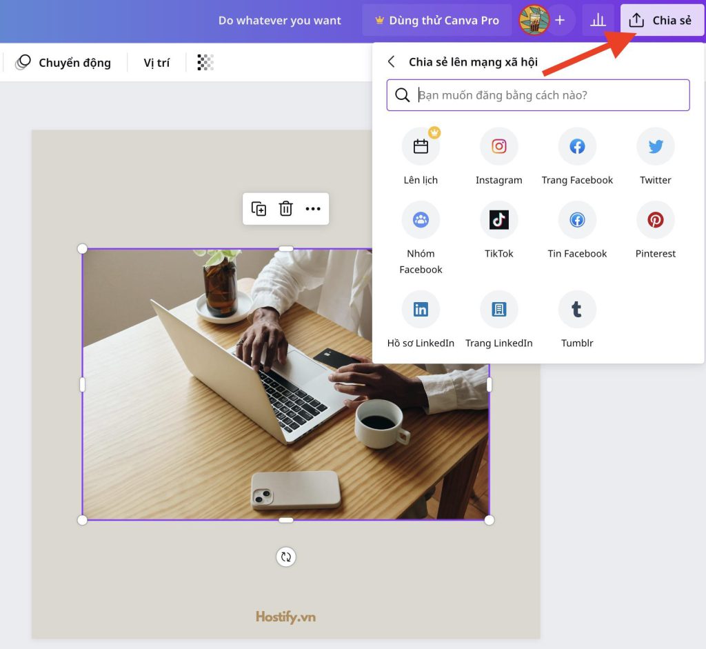The width and height of the screenshot is (706, 649).
Task: Open the Tumblr sharing option
Action: pos(576,310)
